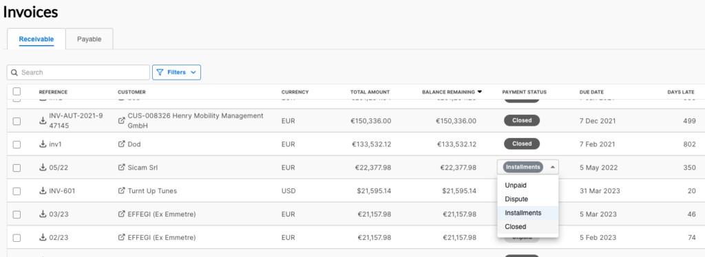
Task: Open the Filters dropdown
Action: click(x=176, y=72)
